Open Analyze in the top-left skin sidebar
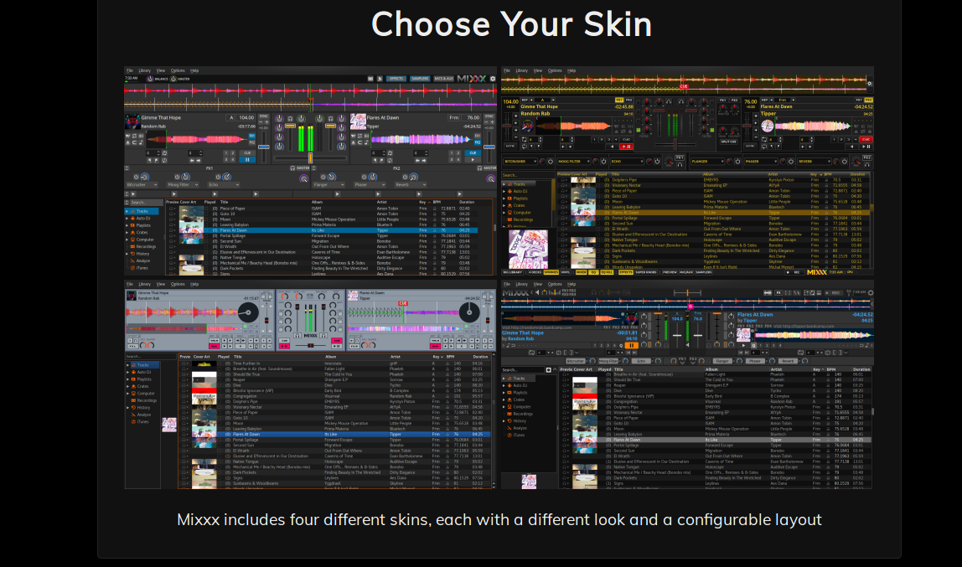This screenshot has height=567, width=962. click(143, 260)
